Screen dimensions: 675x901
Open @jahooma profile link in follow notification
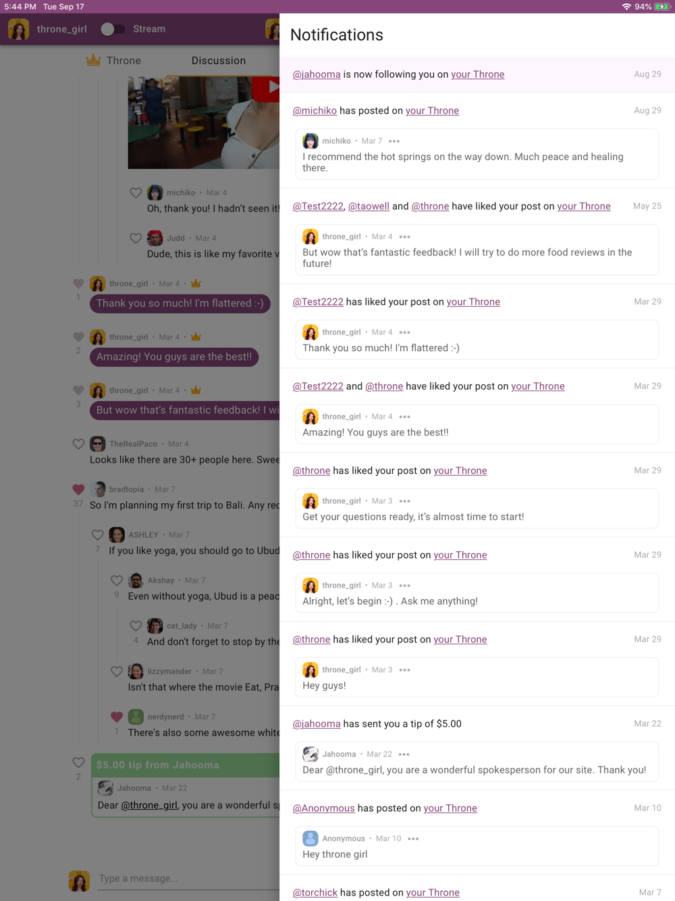point(317,74)
